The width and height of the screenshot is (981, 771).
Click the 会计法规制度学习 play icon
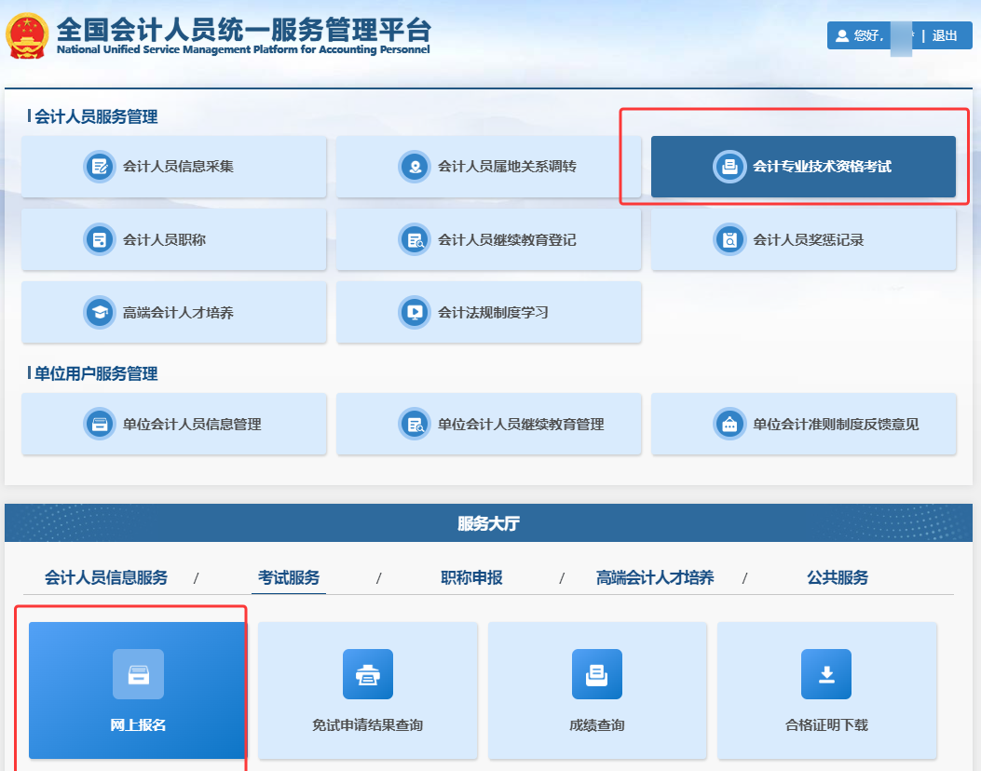click(414, 312)
